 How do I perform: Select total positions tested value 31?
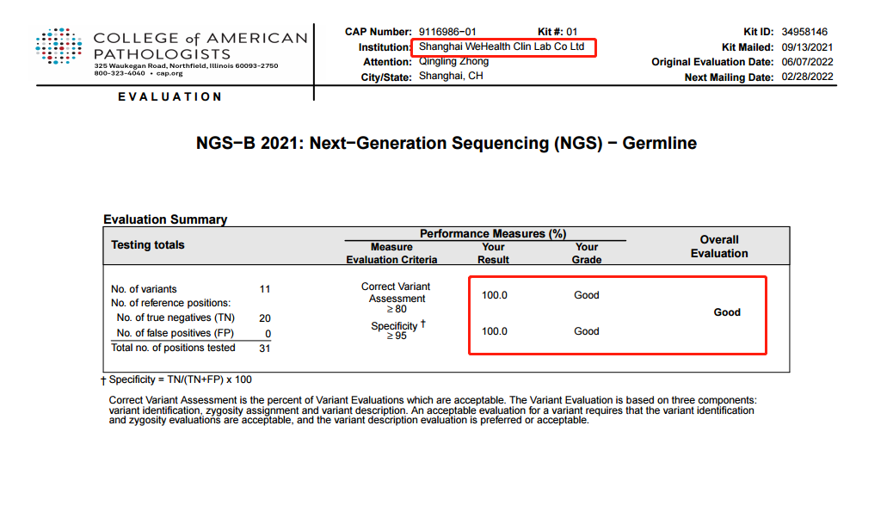pyautogui.click(x=265, y=348)
